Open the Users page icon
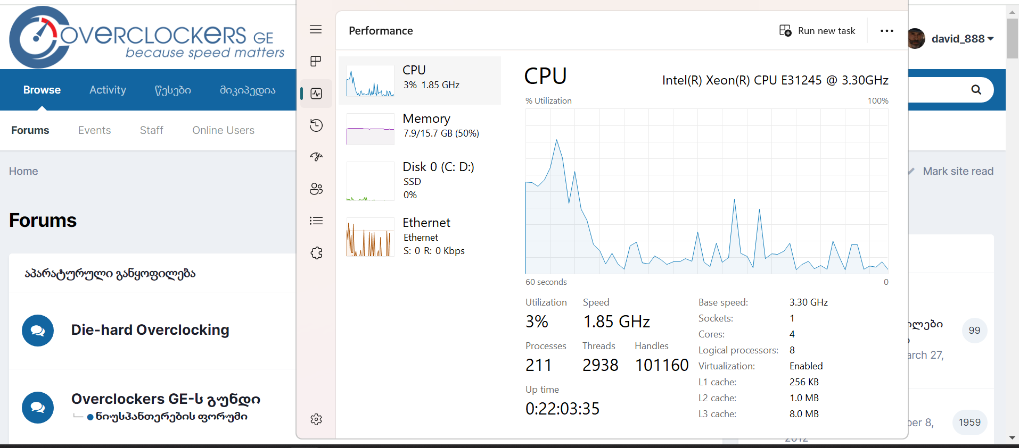 coord(316,189)
